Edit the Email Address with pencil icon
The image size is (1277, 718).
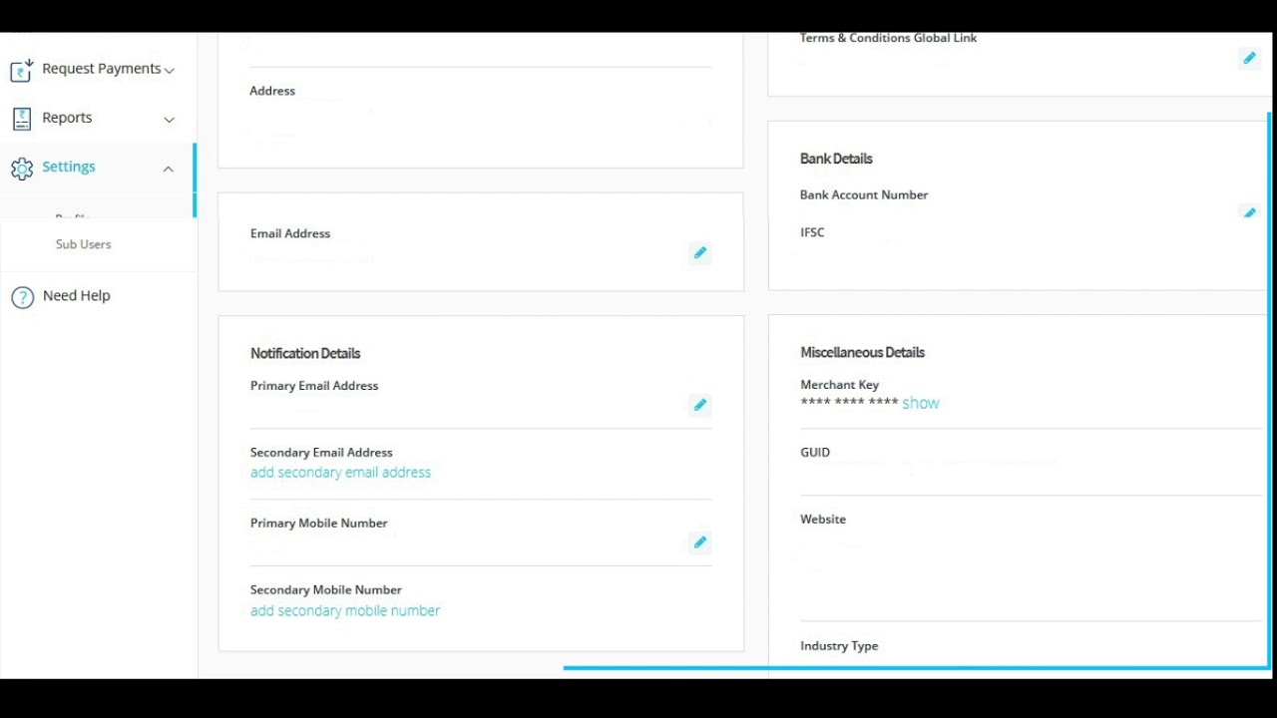pos(700,253)
